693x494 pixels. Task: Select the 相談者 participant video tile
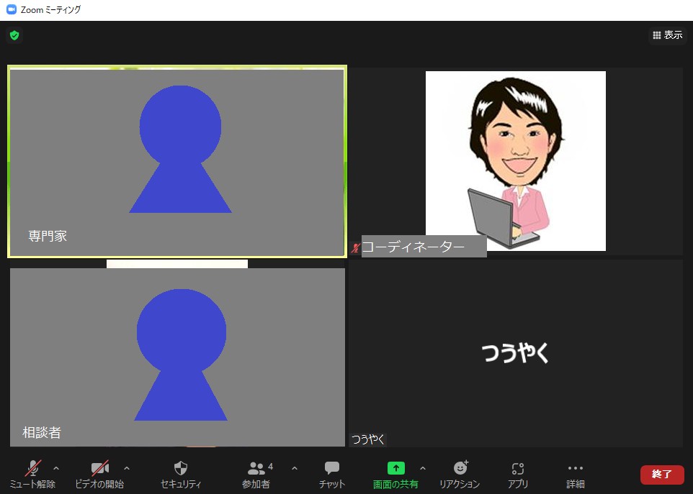coord(177,357)
